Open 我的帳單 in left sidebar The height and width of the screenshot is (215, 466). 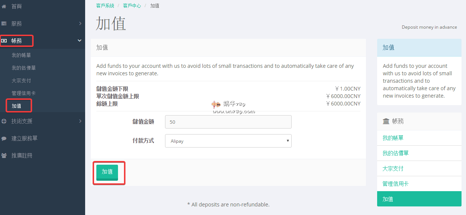(21, 55)
